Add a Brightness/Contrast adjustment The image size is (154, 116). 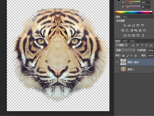click(125, 25)
